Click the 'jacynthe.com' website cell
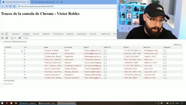Viewport: 186px width, 105px height. tap(153, 72)
